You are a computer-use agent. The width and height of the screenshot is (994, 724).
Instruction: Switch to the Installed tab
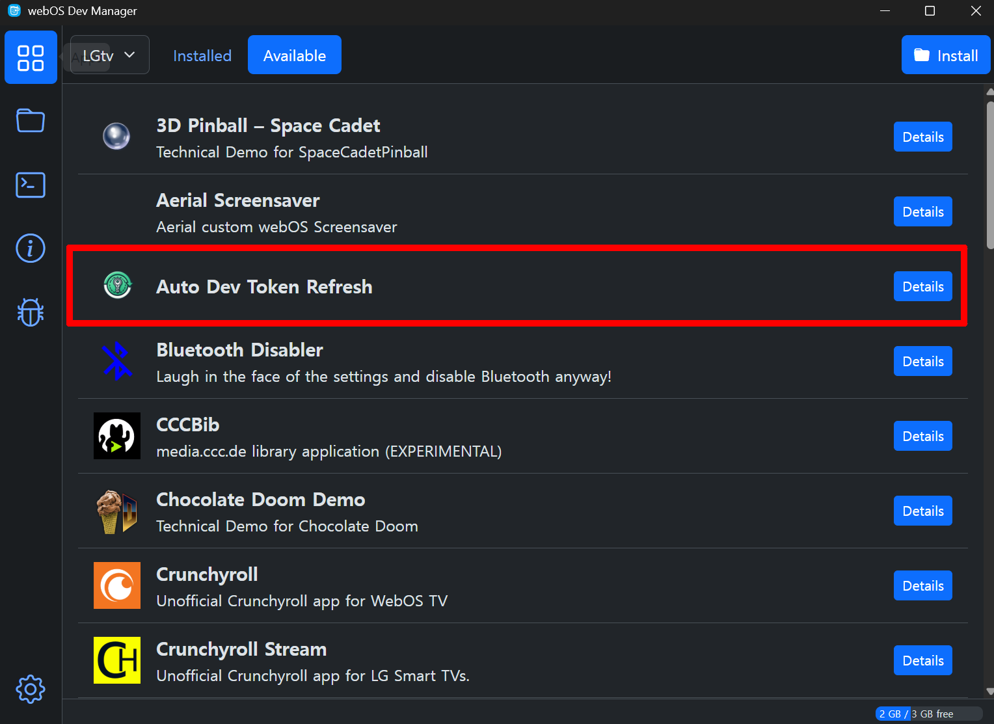tap(202, 56)
